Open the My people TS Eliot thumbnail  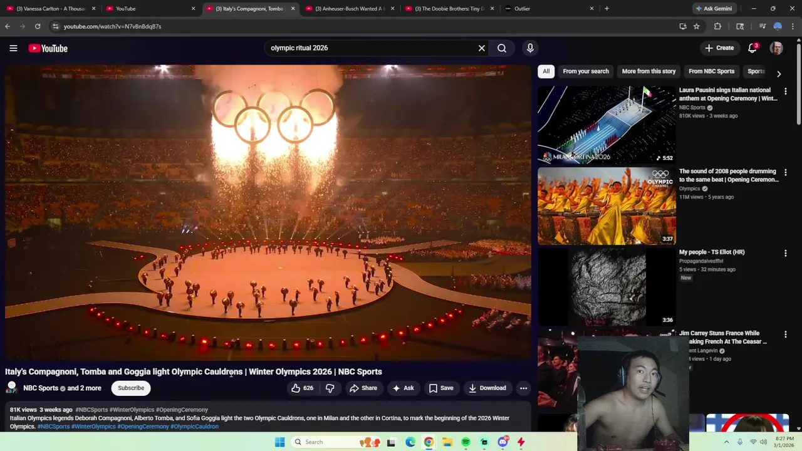coord(607,287)
